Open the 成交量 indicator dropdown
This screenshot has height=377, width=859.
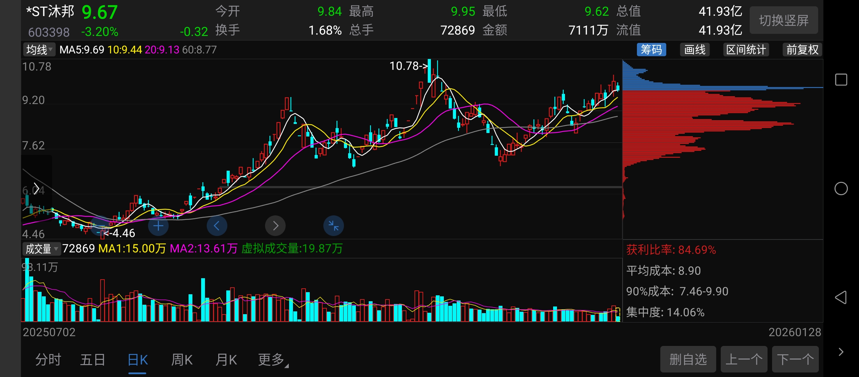coord(41,249)
